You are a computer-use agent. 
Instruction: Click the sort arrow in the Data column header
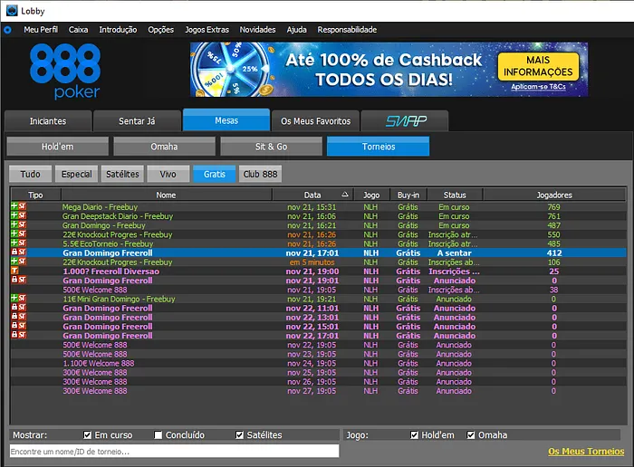click(x=345, y=195)
